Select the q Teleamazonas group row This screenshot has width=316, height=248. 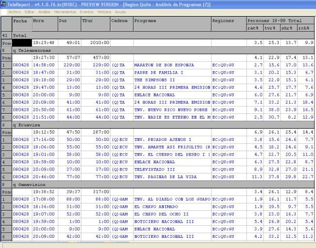158,50
